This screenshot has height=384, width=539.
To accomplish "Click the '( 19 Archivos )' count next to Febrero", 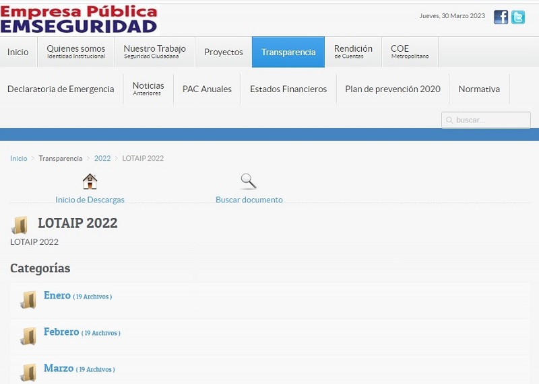I will click(x=100, y=333).
